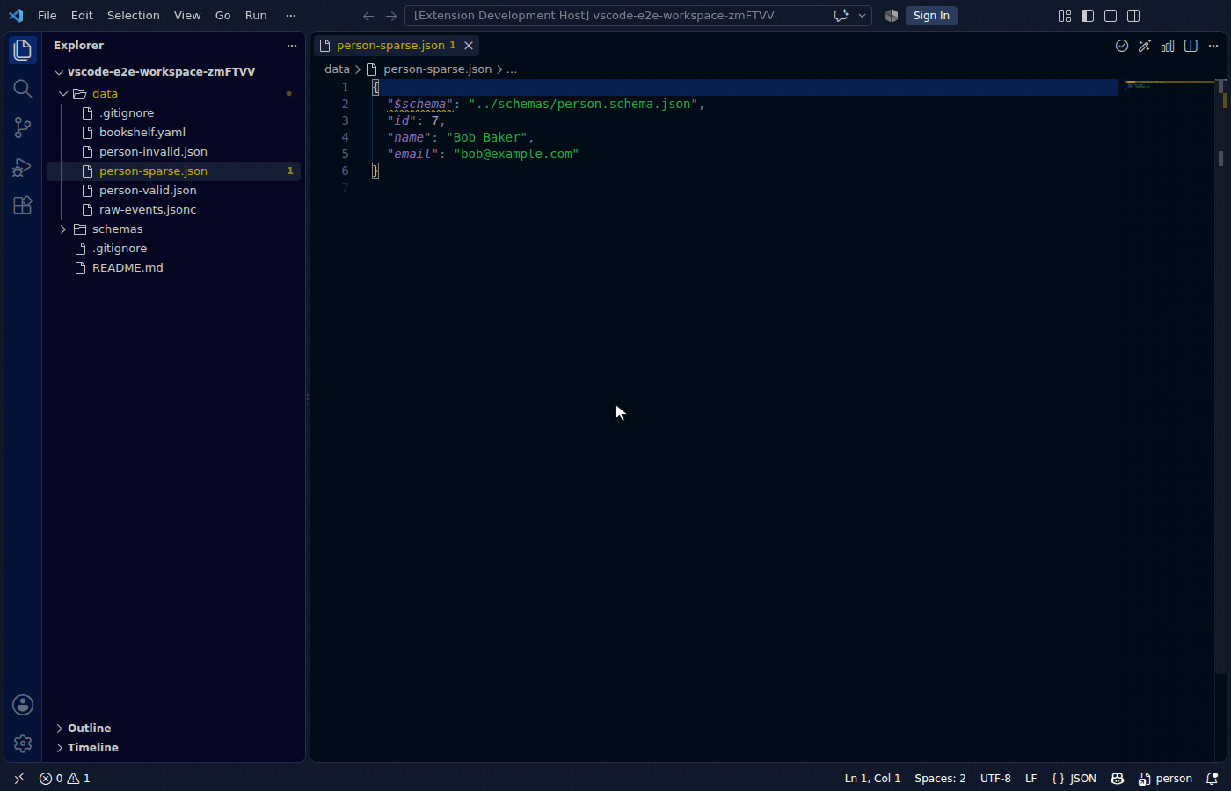This screenshot has width=1231, height=791.
Task: Click the magic wand editor action icon
Action: pyautogui.click(x=1145, y=46)
